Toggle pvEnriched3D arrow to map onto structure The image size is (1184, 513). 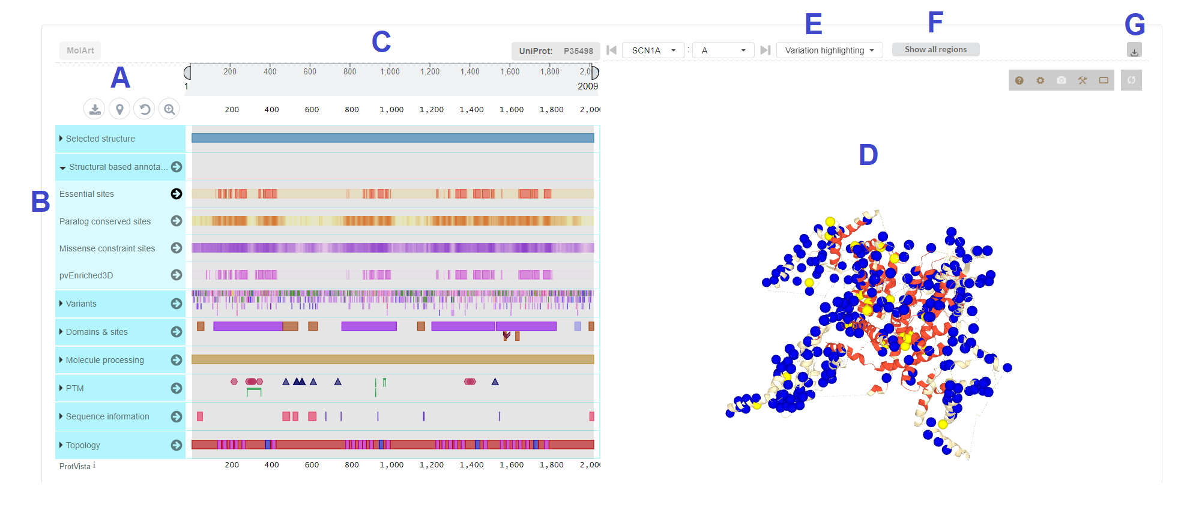click(x=177, y=275)
